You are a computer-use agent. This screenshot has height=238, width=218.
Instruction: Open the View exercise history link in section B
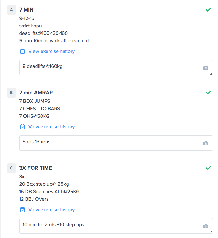pyautogui.click(x=52, y=127)
